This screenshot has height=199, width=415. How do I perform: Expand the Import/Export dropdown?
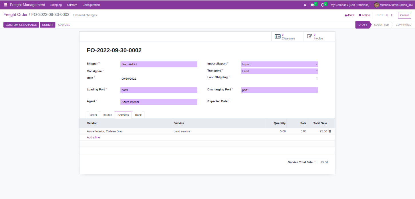[x=279, y=65]
